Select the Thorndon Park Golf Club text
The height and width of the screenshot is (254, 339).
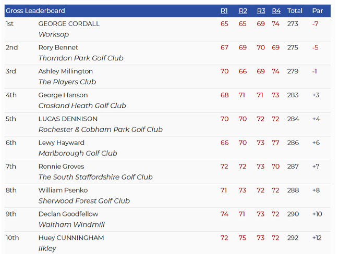[81, 58]
